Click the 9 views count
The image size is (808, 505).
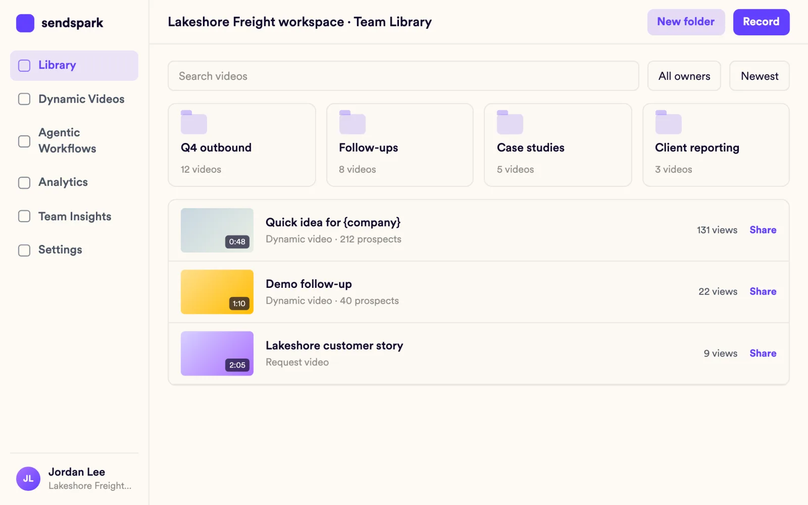click(x=720, y=353)
